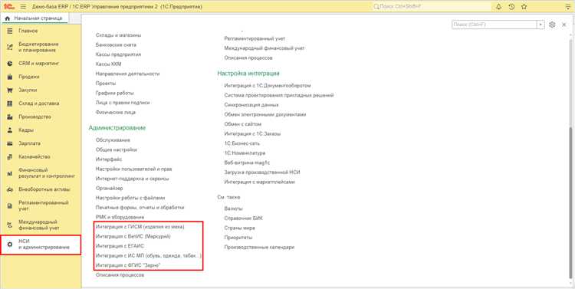Open the notifications bell icon
This screenshot has width=575, height=289.
[x=498, y=7]
